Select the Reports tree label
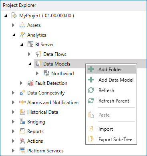The width and height of the screenshot is (147, 156). 35,131
